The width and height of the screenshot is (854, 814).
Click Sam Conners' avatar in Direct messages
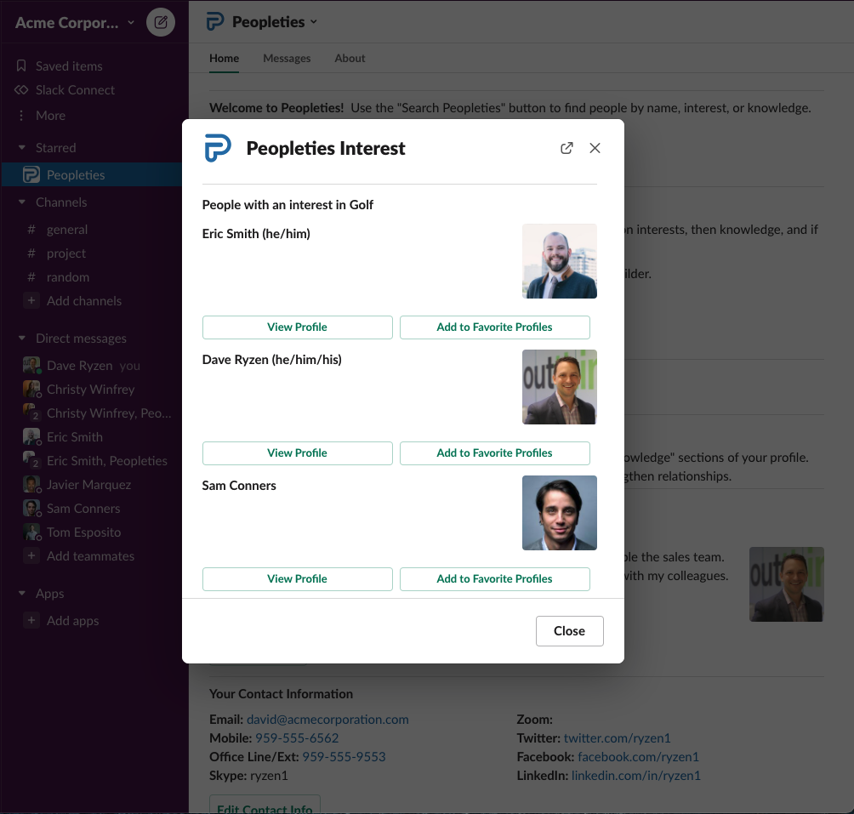coord(31,509)
